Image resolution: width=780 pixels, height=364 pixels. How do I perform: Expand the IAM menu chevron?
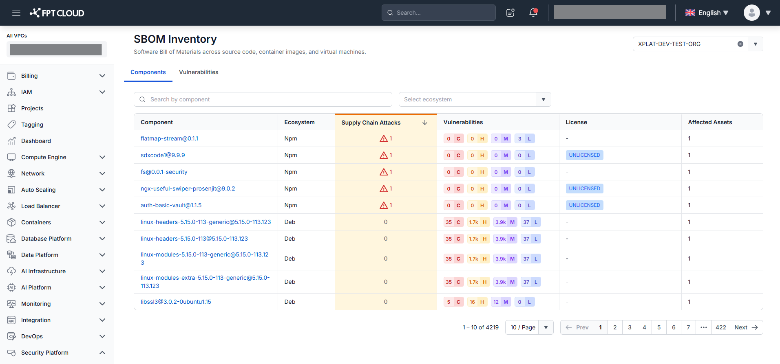(x=102, y=92)
